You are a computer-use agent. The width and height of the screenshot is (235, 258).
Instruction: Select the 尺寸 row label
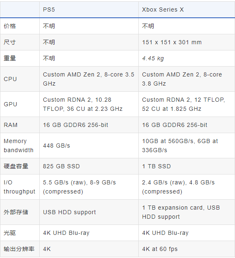[x=20, y=42]
